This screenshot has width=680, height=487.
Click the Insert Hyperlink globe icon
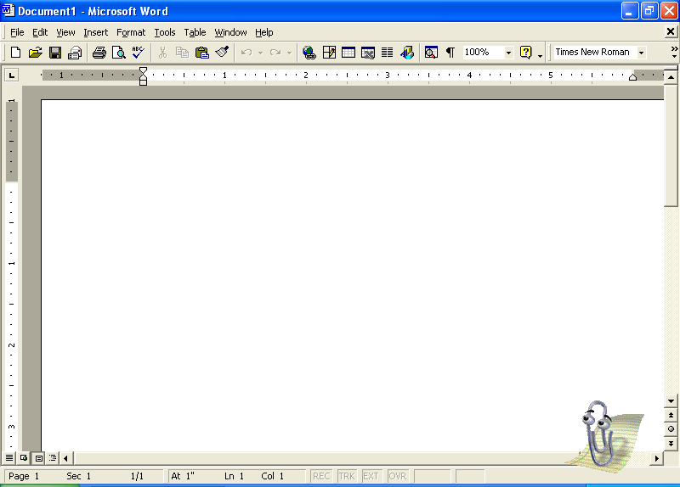[x=309, y=53]
